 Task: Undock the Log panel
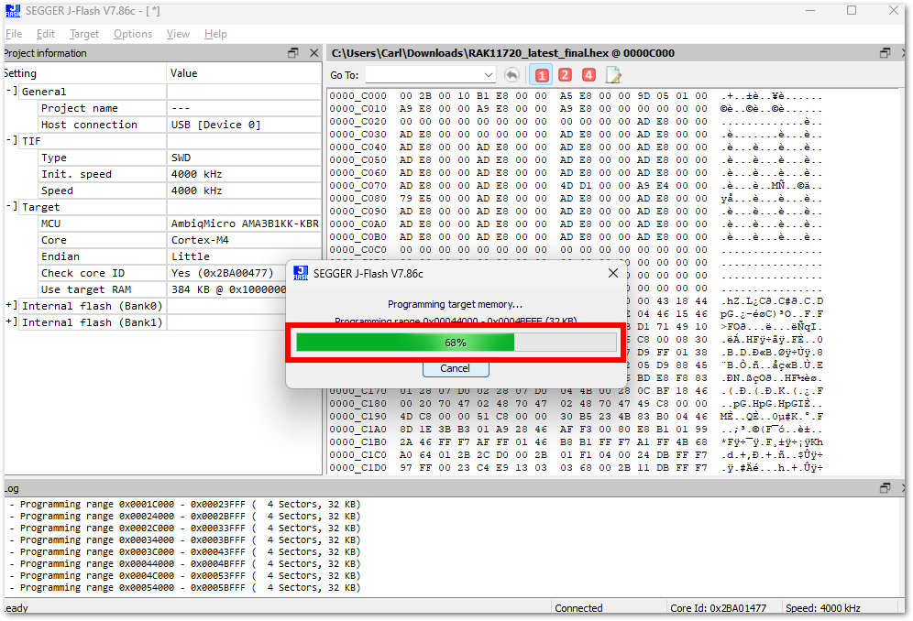point(885,487)
